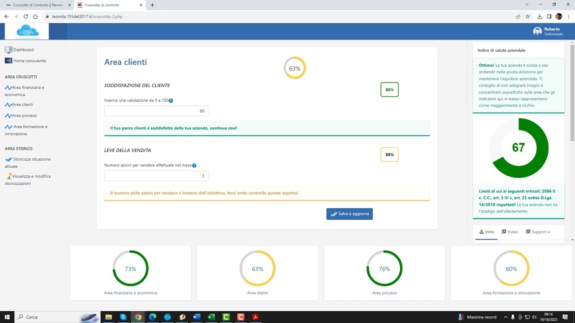The image size is (575, 323).
Task: Bookmark this page with the star icon
Action: point(528,17)
